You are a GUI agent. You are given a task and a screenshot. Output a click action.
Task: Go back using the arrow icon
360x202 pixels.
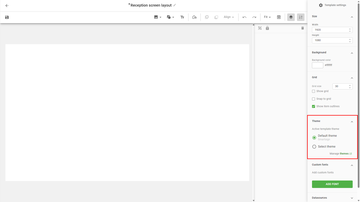pyautogui.click(x=7, y=6)
